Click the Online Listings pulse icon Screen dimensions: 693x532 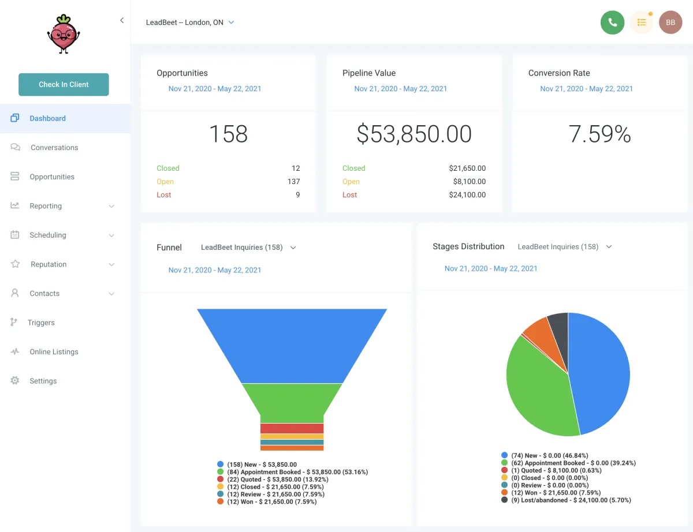[15, 352]
